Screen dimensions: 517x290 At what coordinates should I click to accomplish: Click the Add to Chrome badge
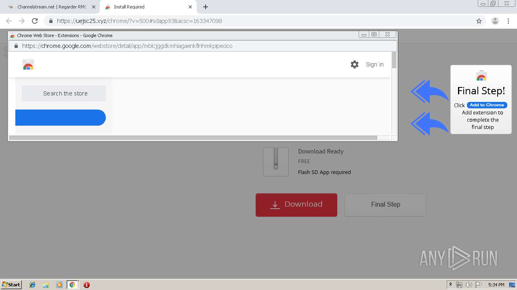pyautogui.click(x=487, y=105)
